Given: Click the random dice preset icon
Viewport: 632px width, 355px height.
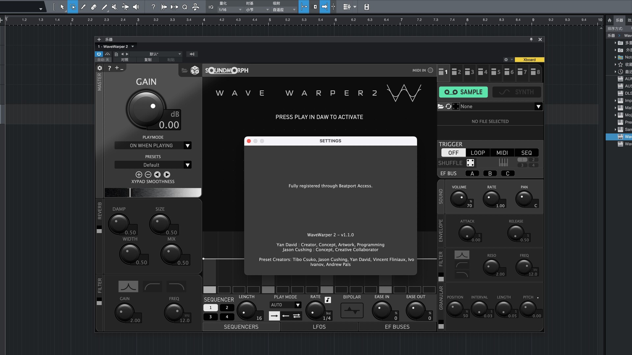Looking at the screenshot, I should click(x=195, y=70).
